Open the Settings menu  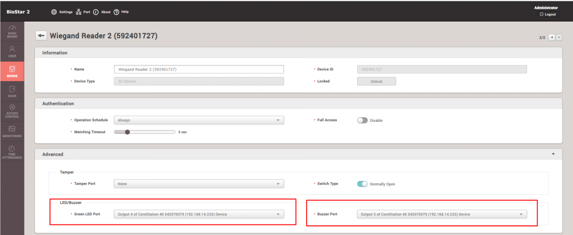(x=62, y=12)
